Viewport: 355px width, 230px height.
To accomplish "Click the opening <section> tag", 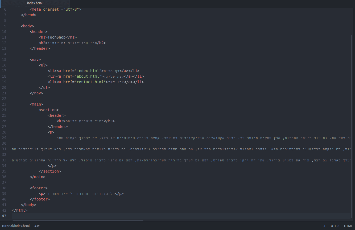I will [49, 110].
